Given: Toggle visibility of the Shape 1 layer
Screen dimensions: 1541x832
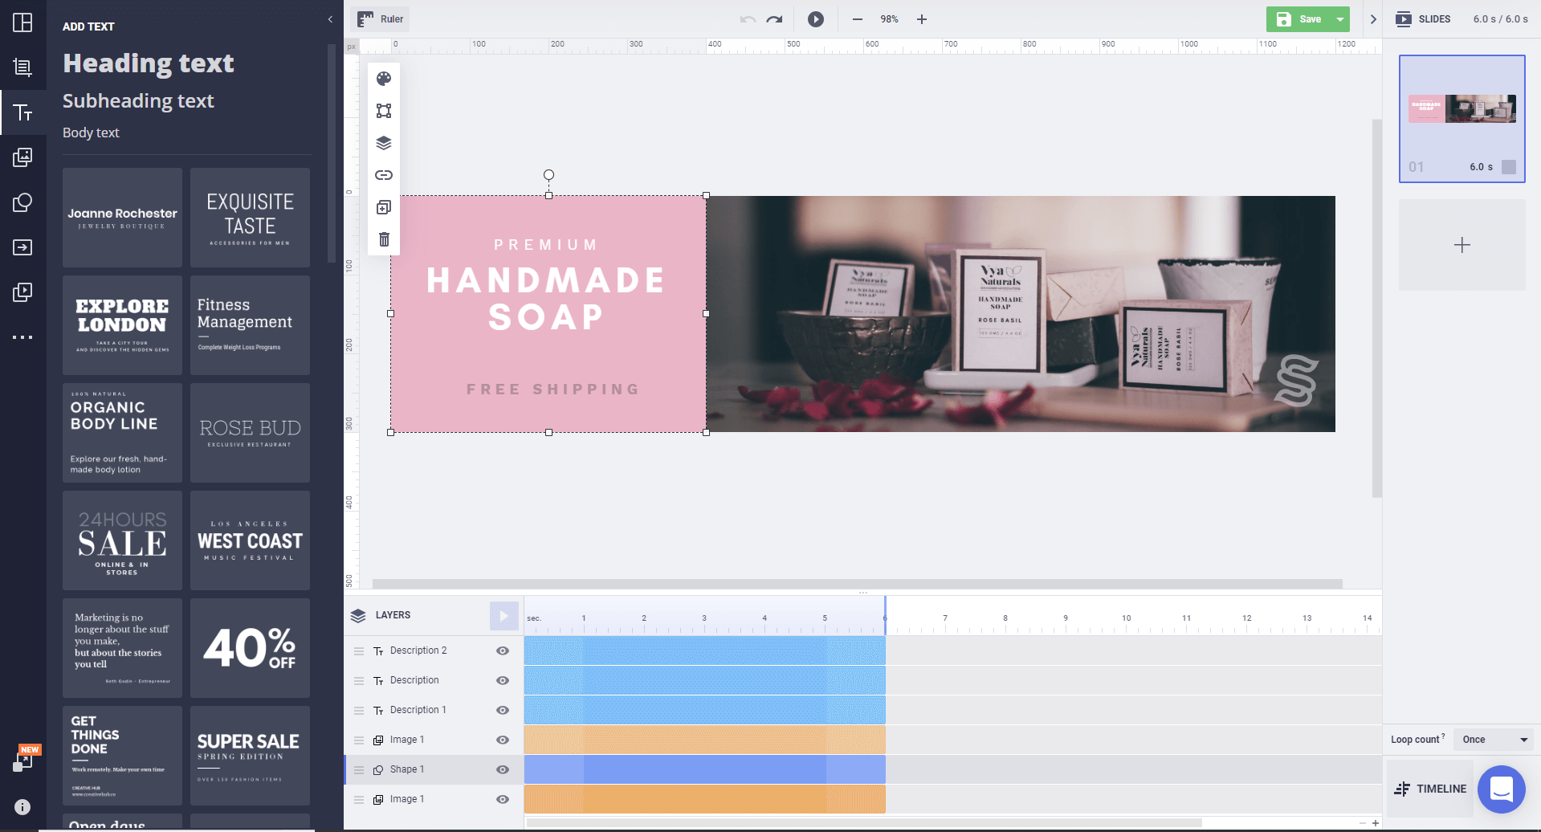Looking at the screenshot, I should (503, 769).
